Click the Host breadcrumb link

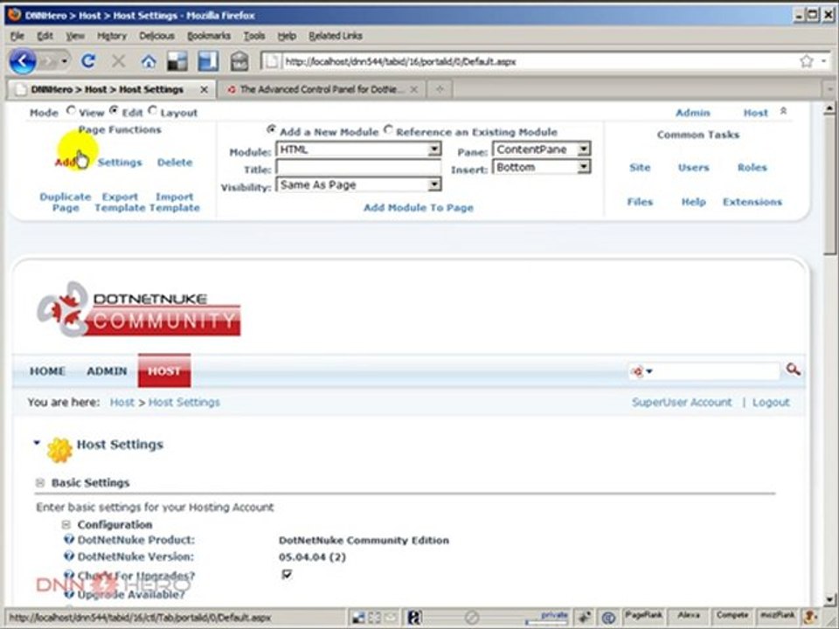point(122,402)
